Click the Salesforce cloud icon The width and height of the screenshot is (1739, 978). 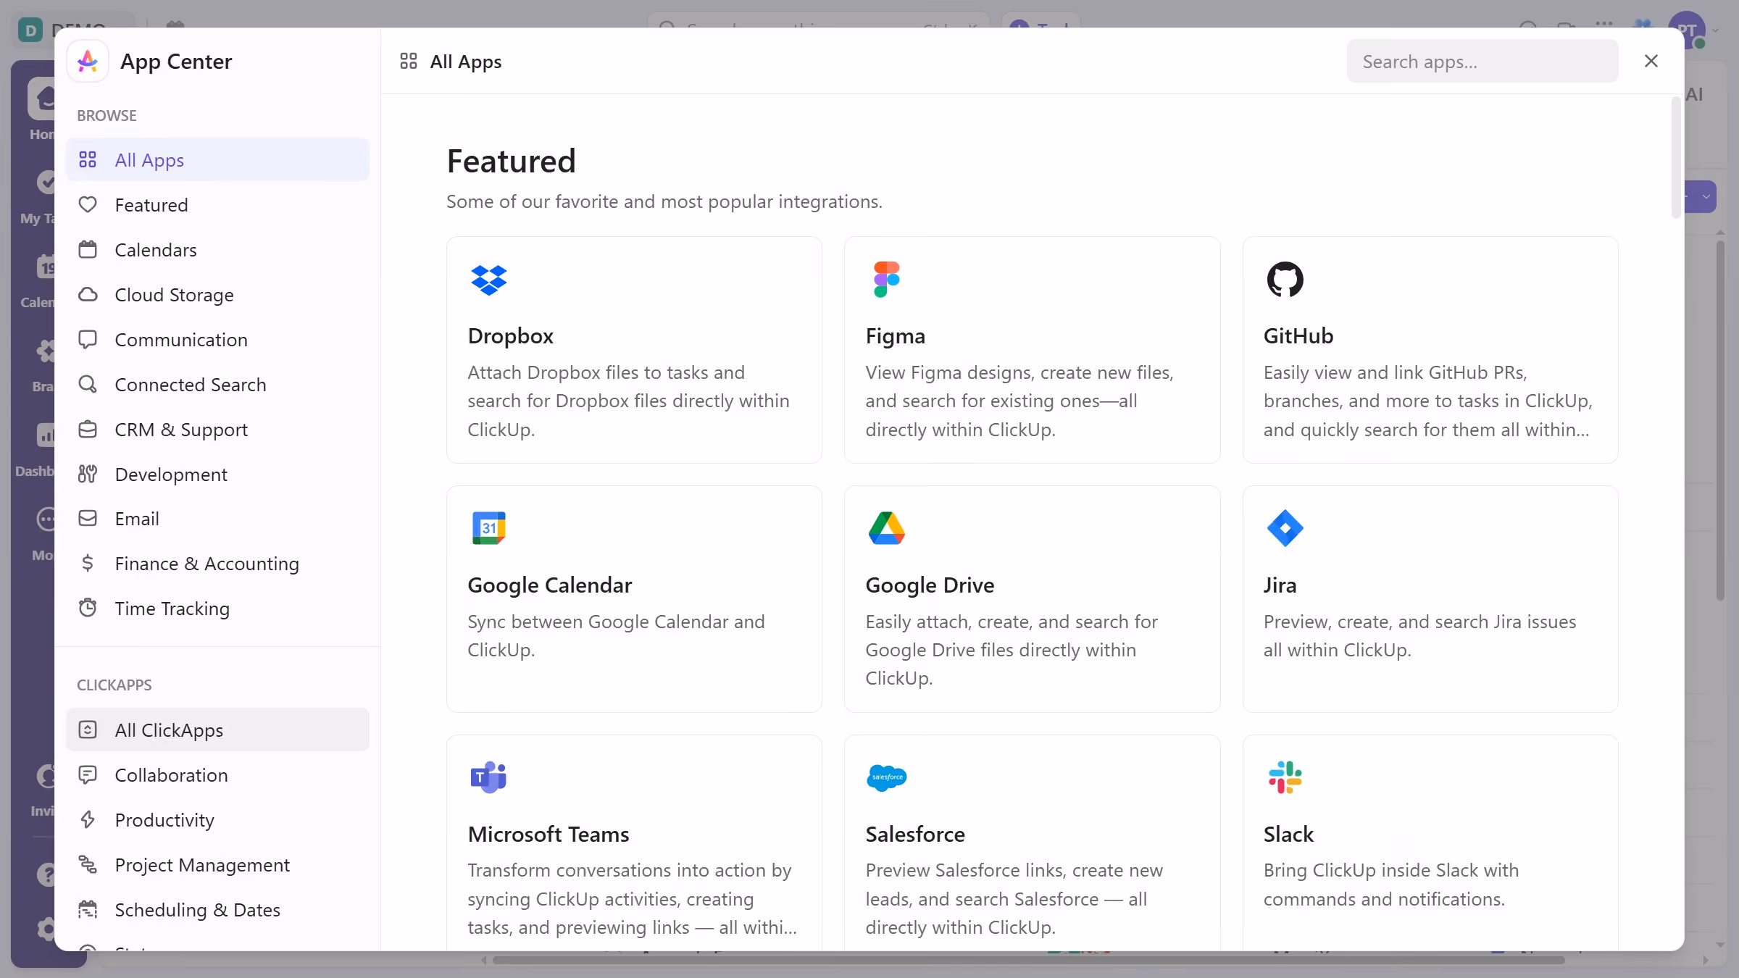[887, 777]
